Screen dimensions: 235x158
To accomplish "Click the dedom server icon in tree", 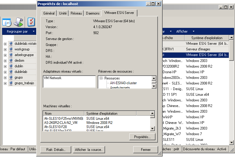I will click(11, 60).
